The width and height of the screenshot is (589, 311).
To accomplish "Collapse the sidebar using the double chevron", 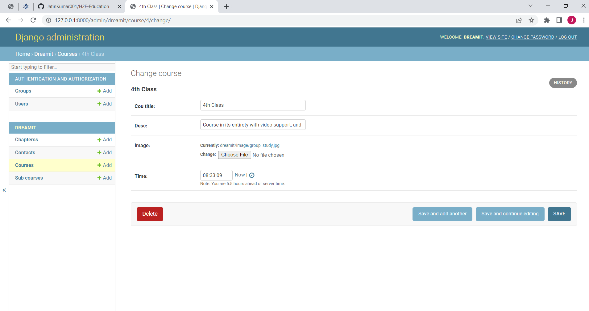I will coord(4,190).
